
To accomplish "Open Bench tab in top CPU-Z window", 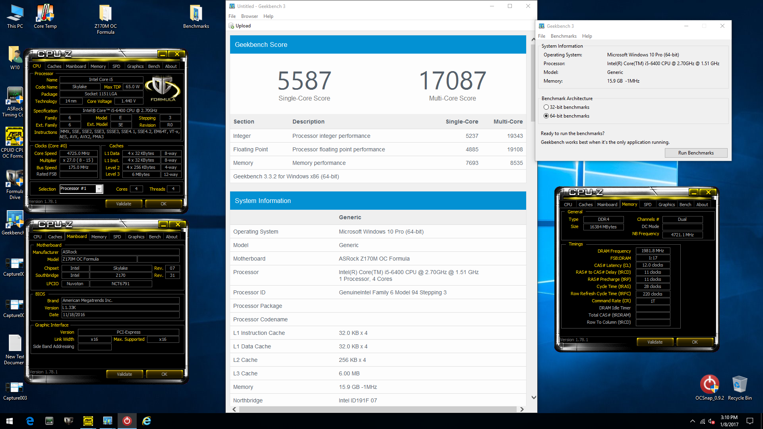I will 154,66.
